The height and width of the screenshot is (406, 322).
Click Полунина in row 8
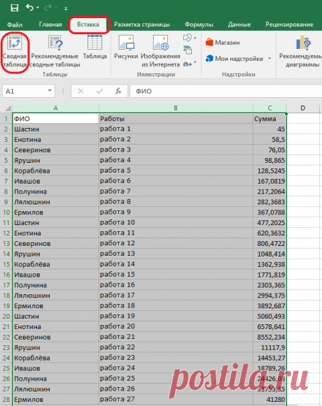55,191
